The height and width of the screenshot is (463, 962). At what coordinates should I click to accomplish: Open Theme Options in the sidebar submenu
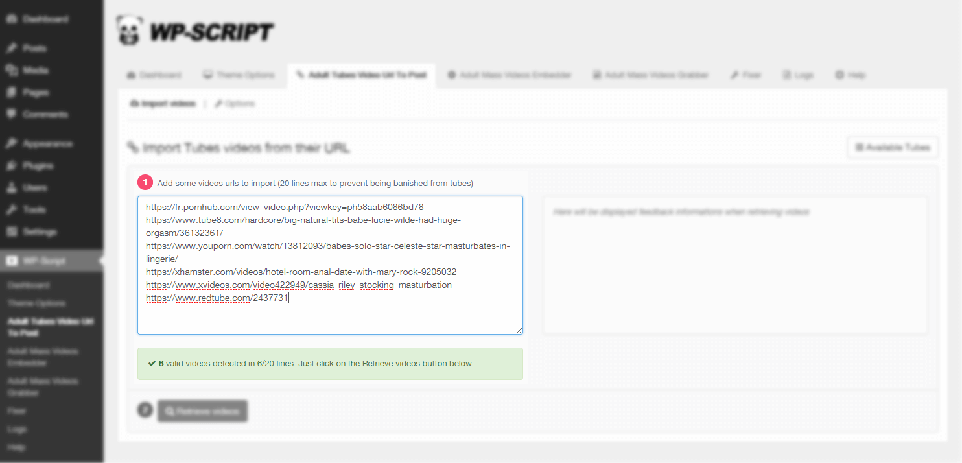[36, 303]
